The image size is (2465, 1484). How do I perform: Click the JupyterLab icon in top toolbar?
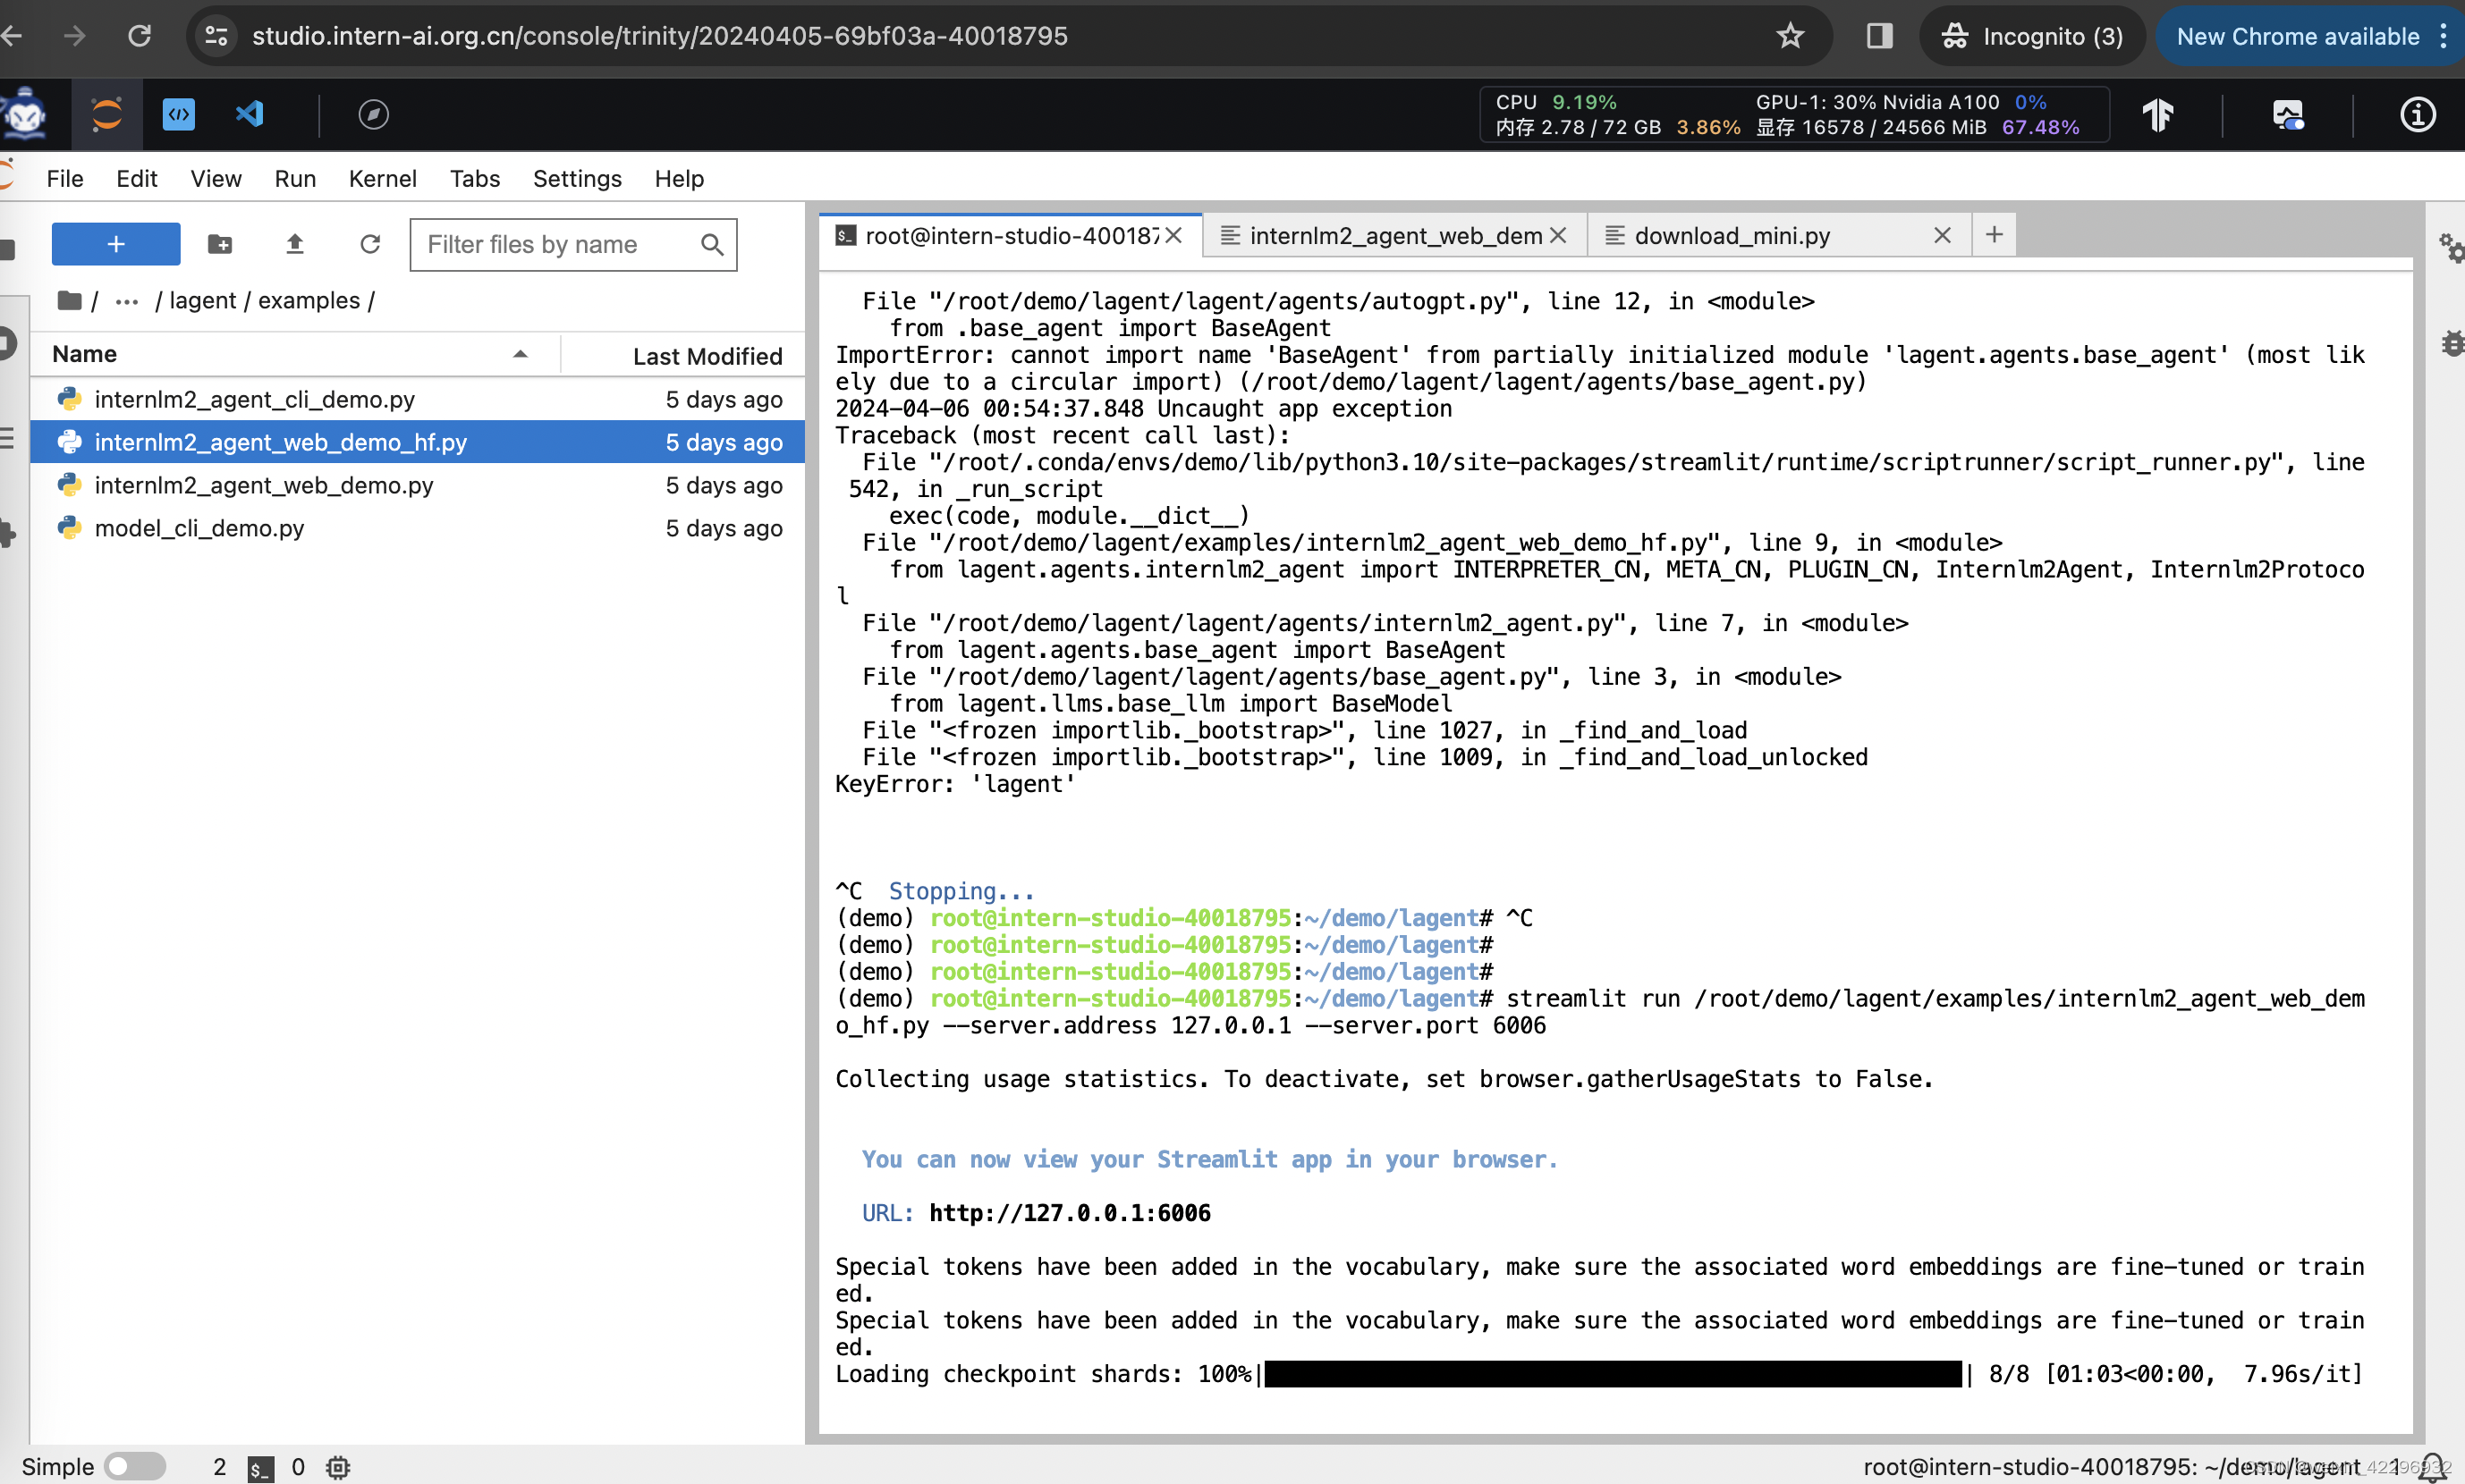coord(106,114)
